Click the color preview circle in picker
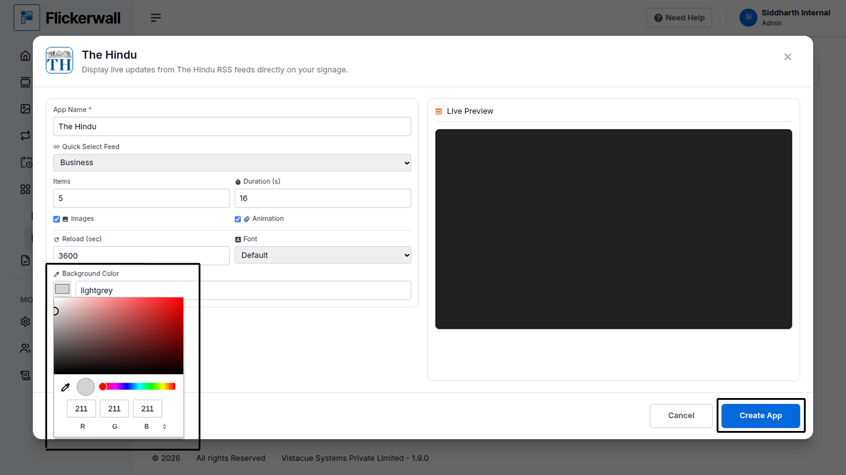846x475 pixels. 85,387
